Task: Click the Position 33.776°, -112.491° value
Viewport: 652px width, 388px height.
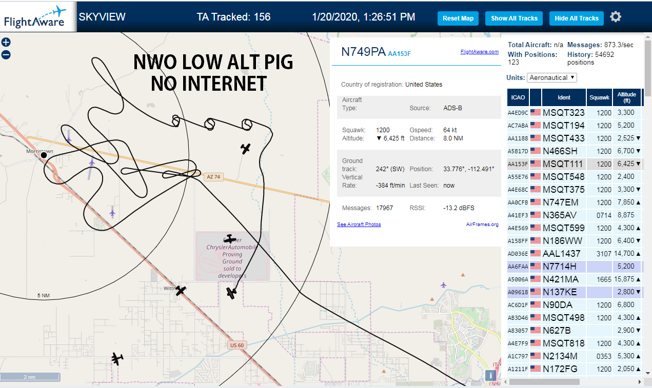Action: coord(468,169)
